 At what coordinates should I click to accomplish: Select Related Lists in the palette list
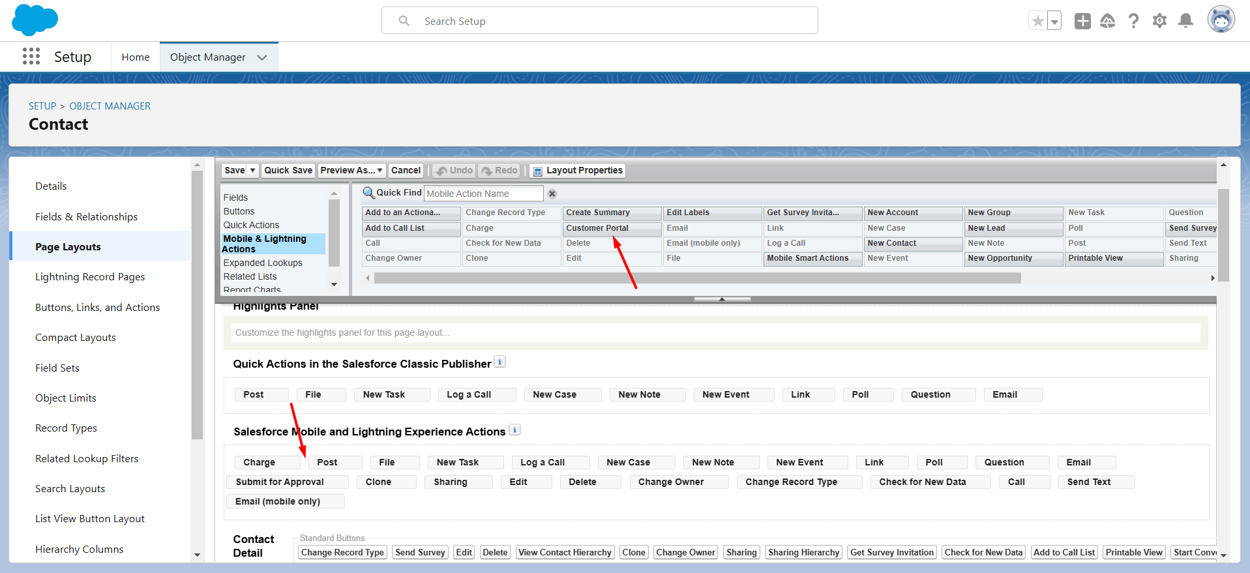tap(250, 276)
